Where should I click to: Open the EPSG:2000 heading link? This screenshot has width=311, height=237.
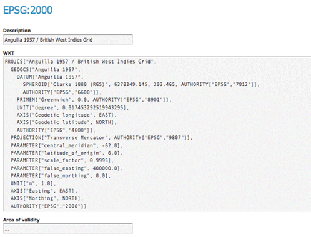click(x=27, y=10)
